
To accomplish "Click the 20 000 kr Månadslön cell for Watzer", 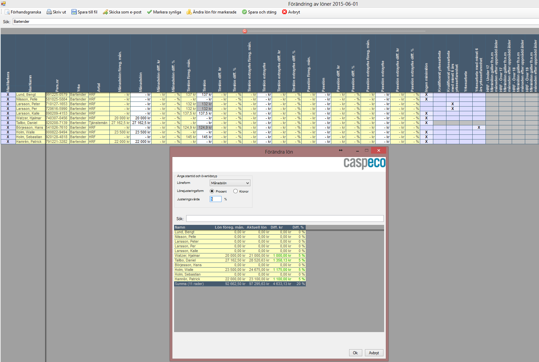I will point(141,118).
